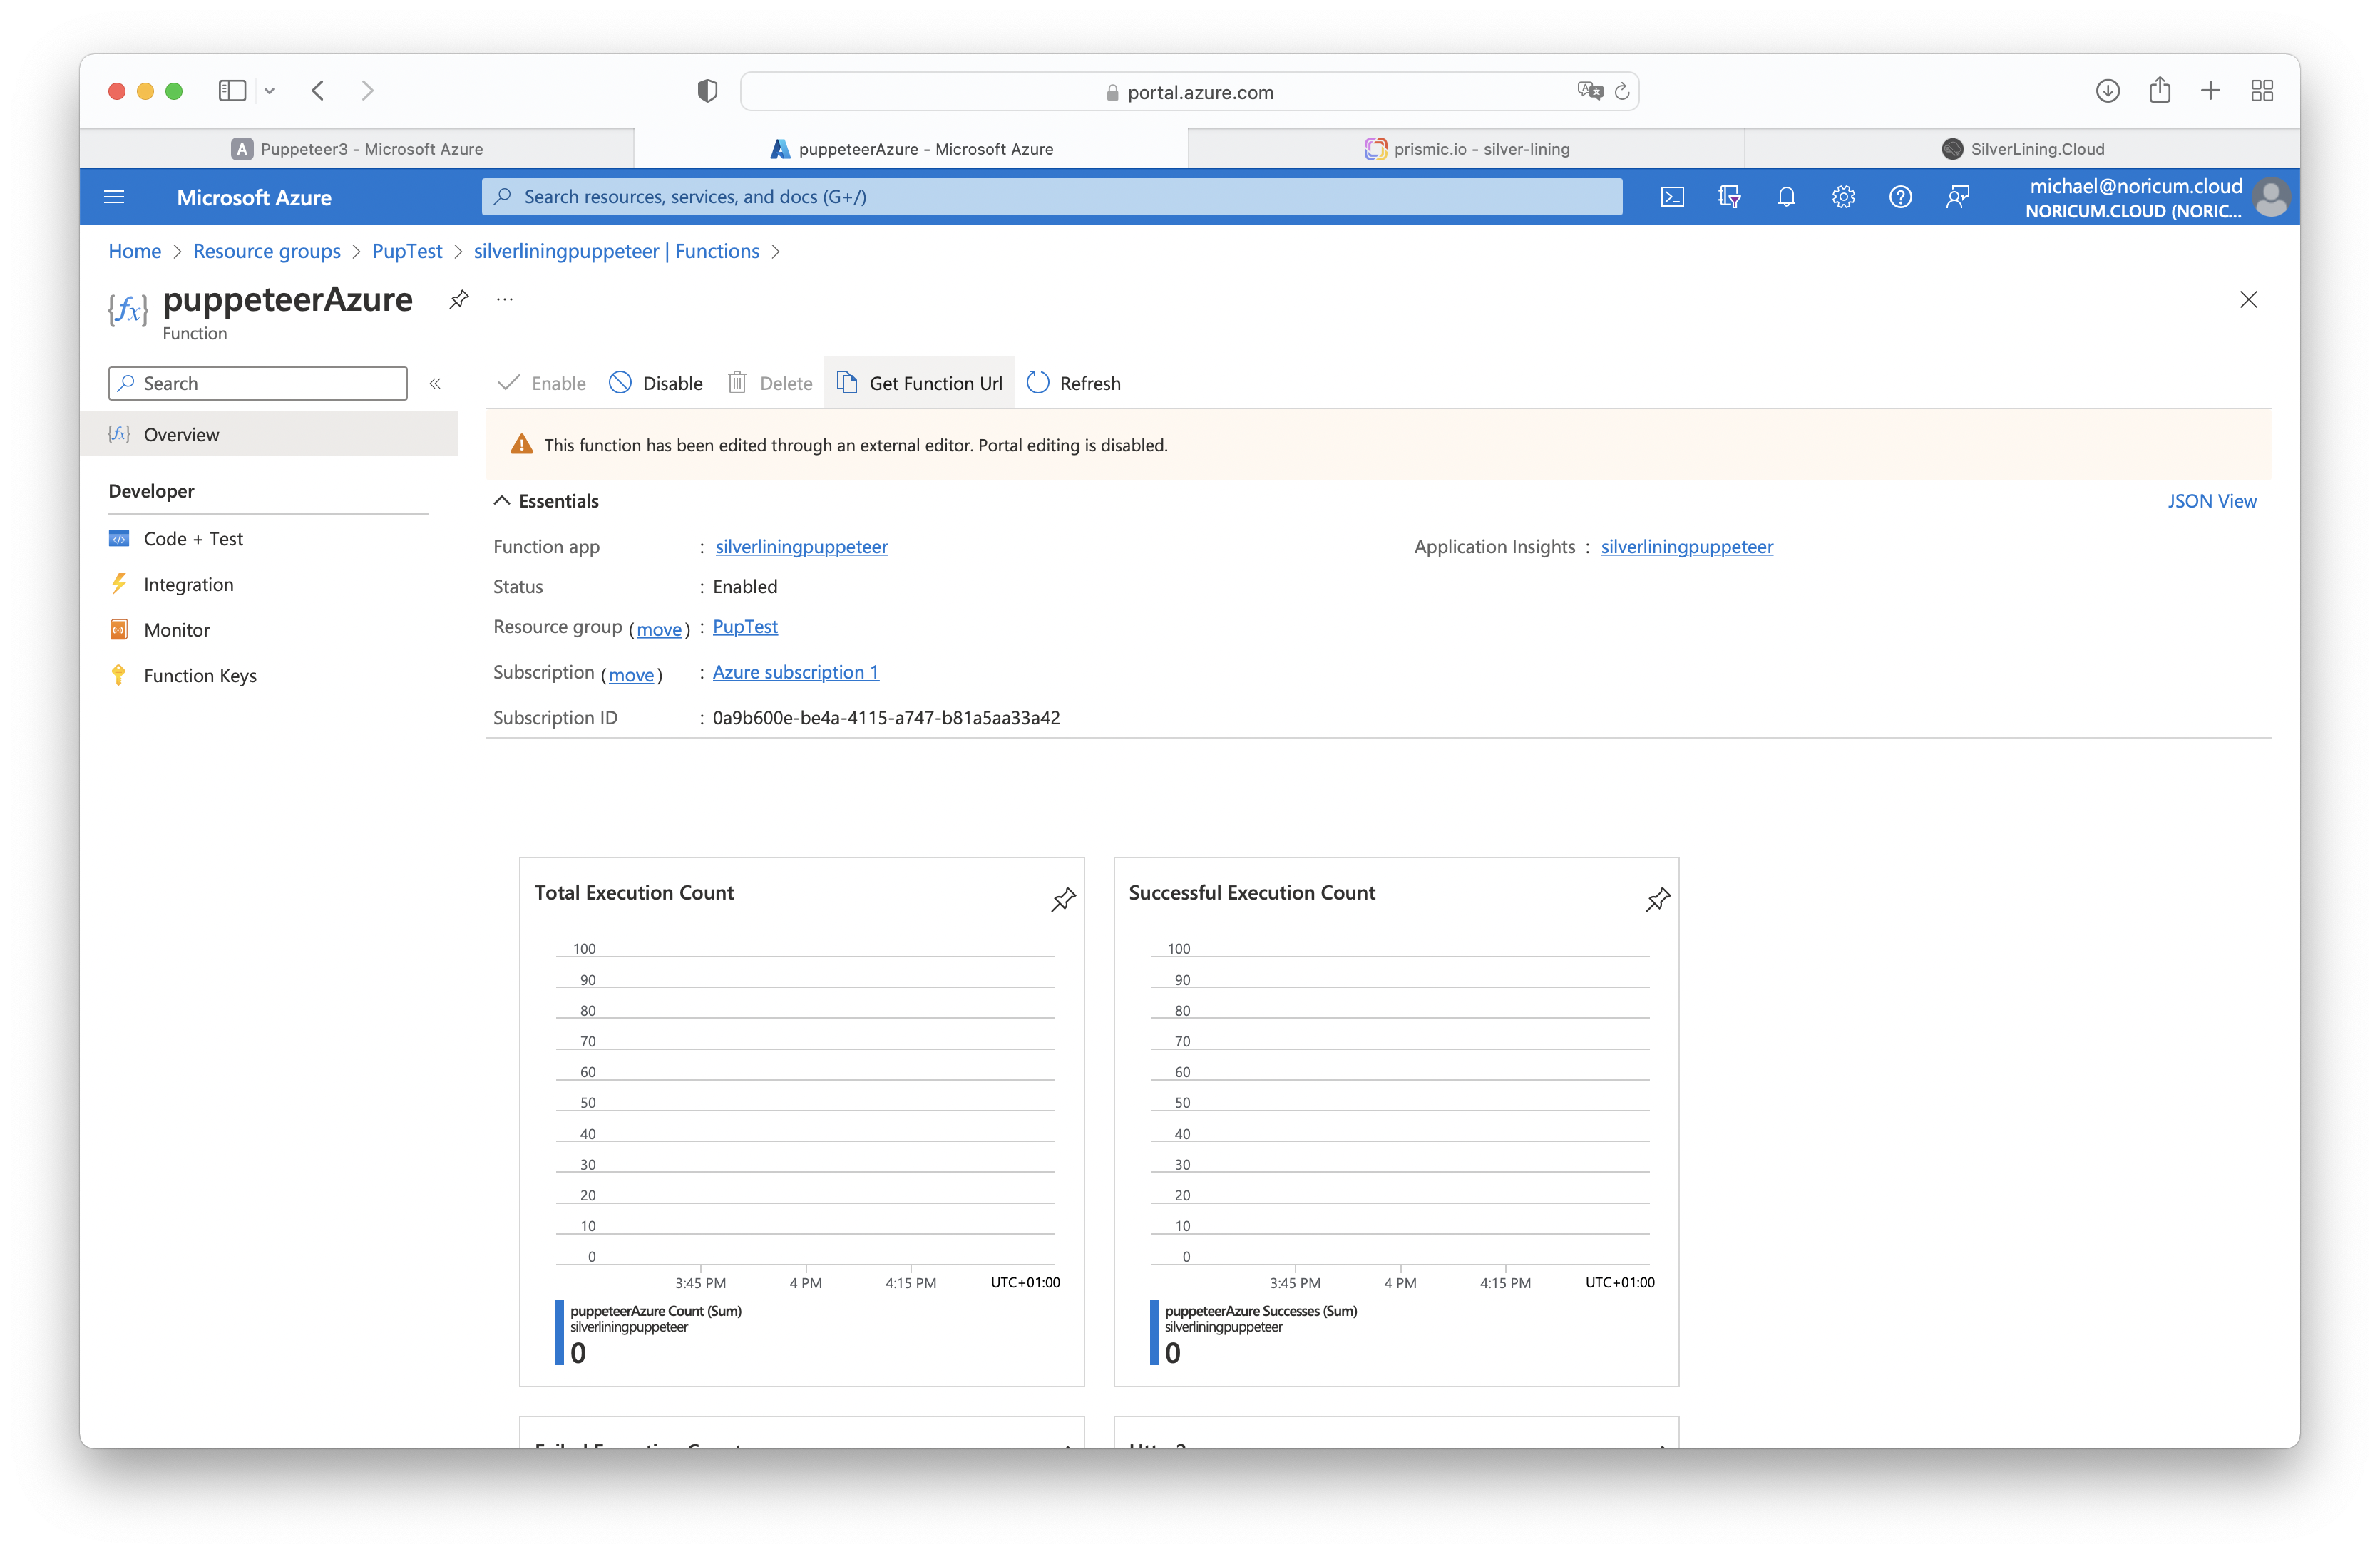Image resolution: width=2380 pixels, height=1554 pixels.
Task: Click the notifications bell icon
Action: click(1786, 197)
